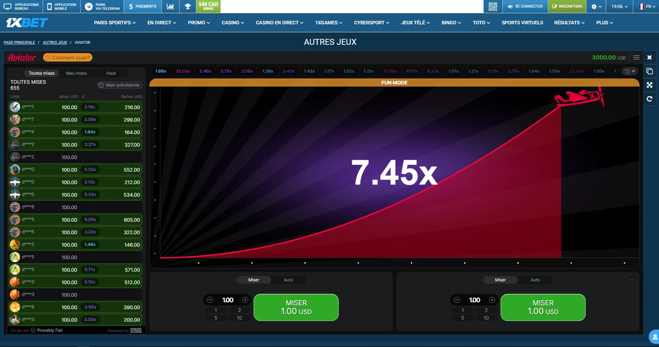Select quick bet 5 in right panel
This screenshot has width=659, height=347.
coord(462,318)
